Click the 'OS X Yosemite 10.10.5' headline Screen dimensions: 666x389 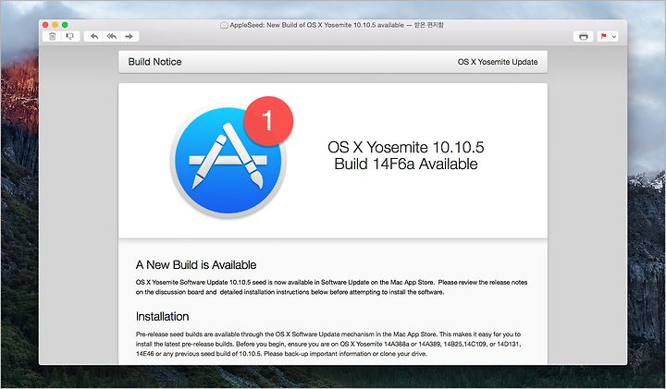(406, 147)
